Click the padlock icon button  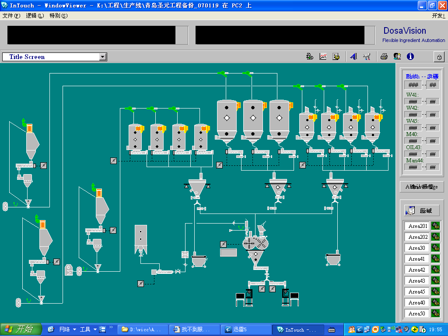pos(439,57)
